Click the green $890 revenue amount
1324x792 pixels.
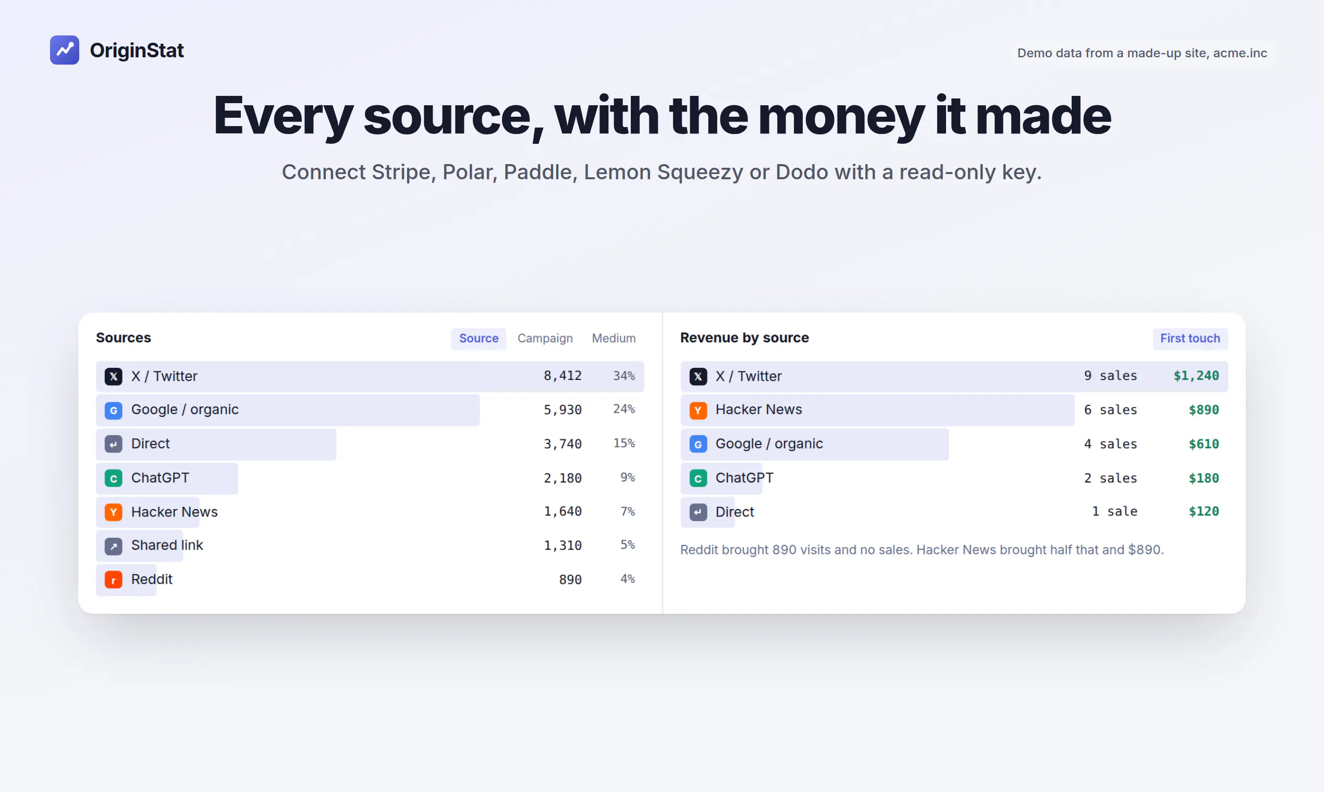point(1204,410)
